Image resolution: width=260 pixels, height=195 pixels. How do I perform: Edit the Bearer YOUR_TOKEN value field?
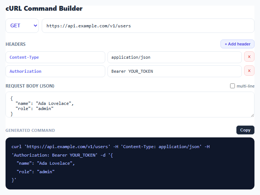(175, 71)
